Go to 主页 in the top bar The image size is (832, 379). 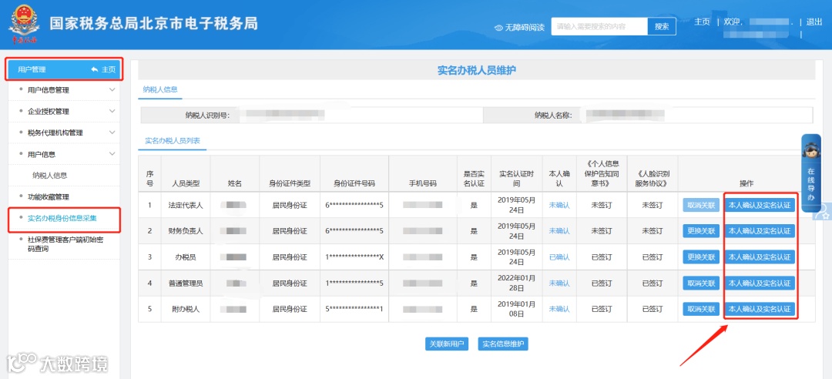702,22
